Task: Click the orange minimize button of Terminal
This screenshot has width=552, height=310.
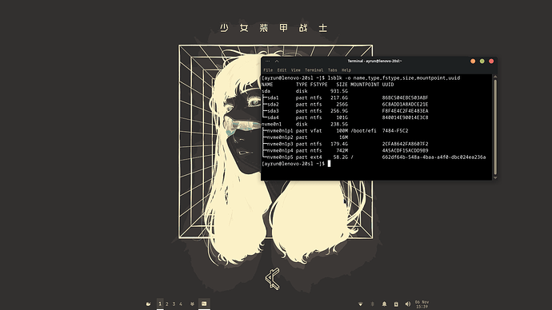Action: tap(473, 62)
